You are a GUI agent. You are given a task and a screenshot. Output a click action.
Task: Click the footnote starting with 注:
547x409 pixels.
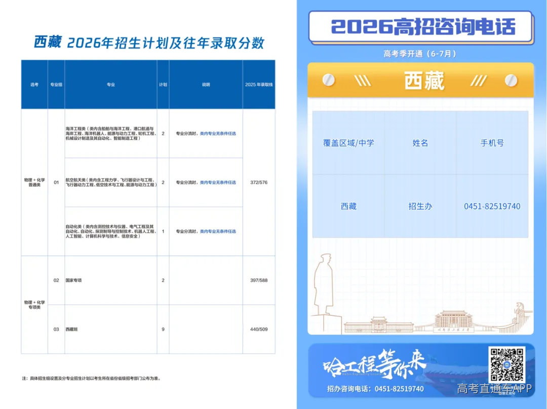91,378
